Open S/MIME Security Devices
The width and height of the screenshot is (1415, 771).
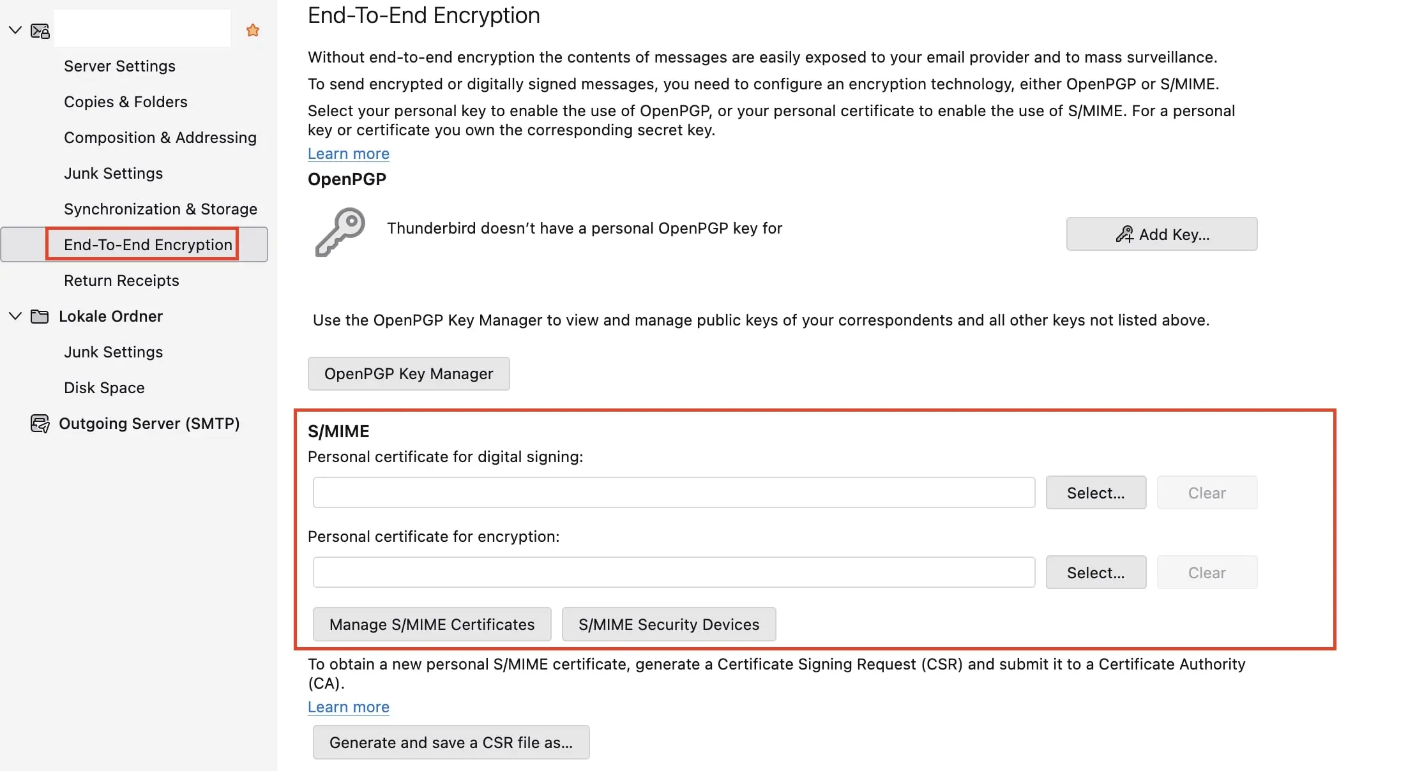point(669,624)
